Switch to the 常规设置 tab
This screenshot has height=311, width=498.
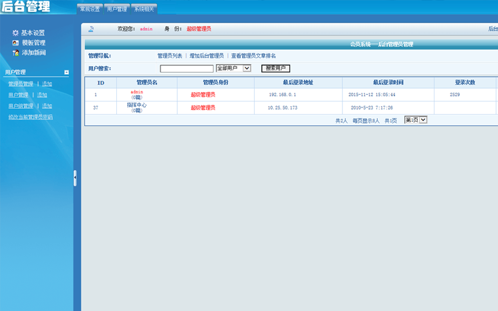[90, 9]
